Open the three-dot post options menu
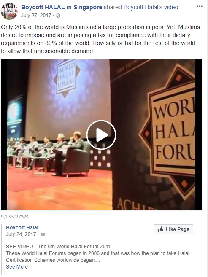 199,6
